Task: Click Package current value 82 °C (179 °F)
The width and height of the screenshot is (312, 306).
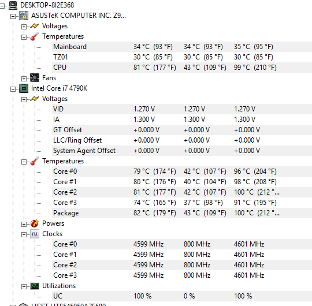Action: [x=155, y=213]
